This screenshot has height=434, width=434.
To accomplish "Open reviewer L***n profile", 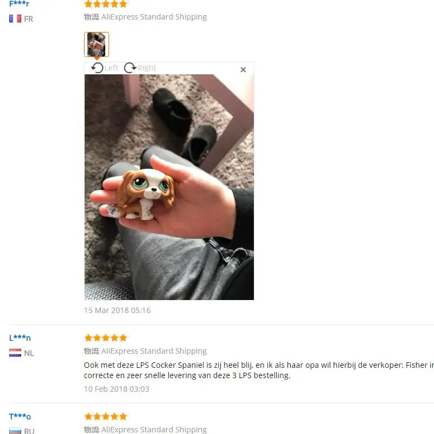I will tap(20, 337).
